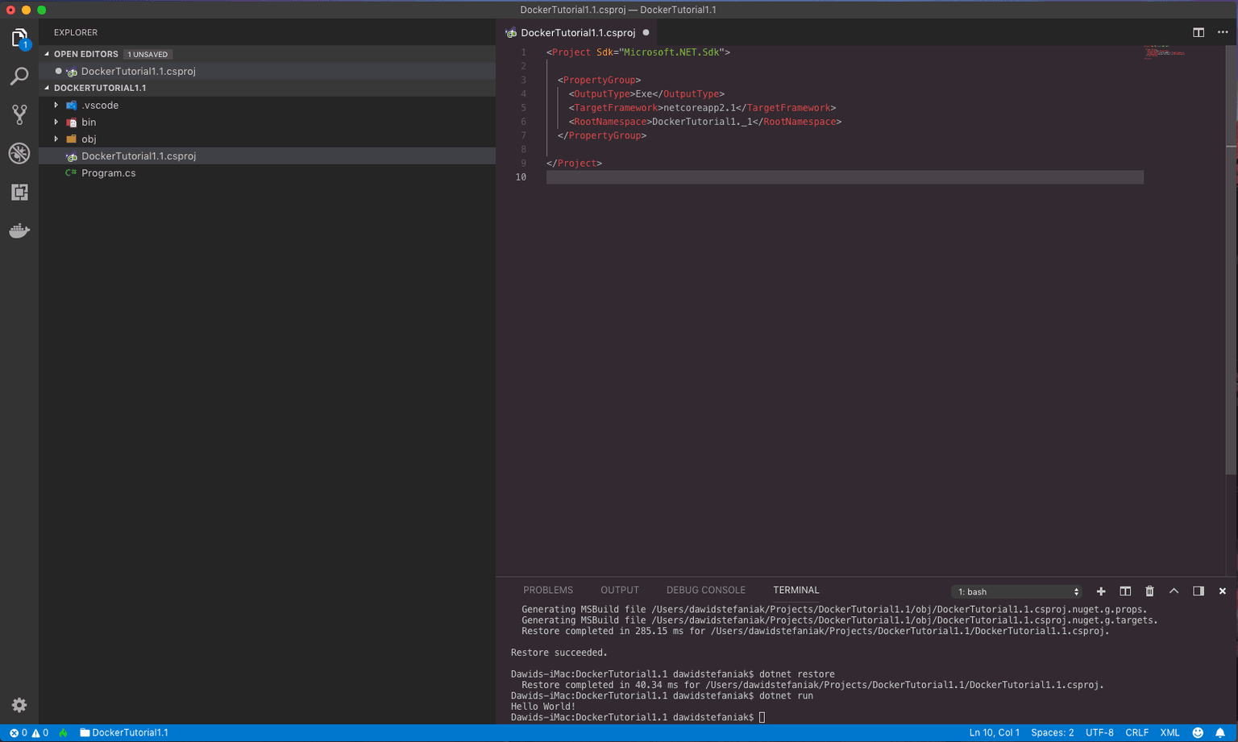Screen dimensions: 1238x742
Task: Expand the obj folder
Action: [56, 139]
